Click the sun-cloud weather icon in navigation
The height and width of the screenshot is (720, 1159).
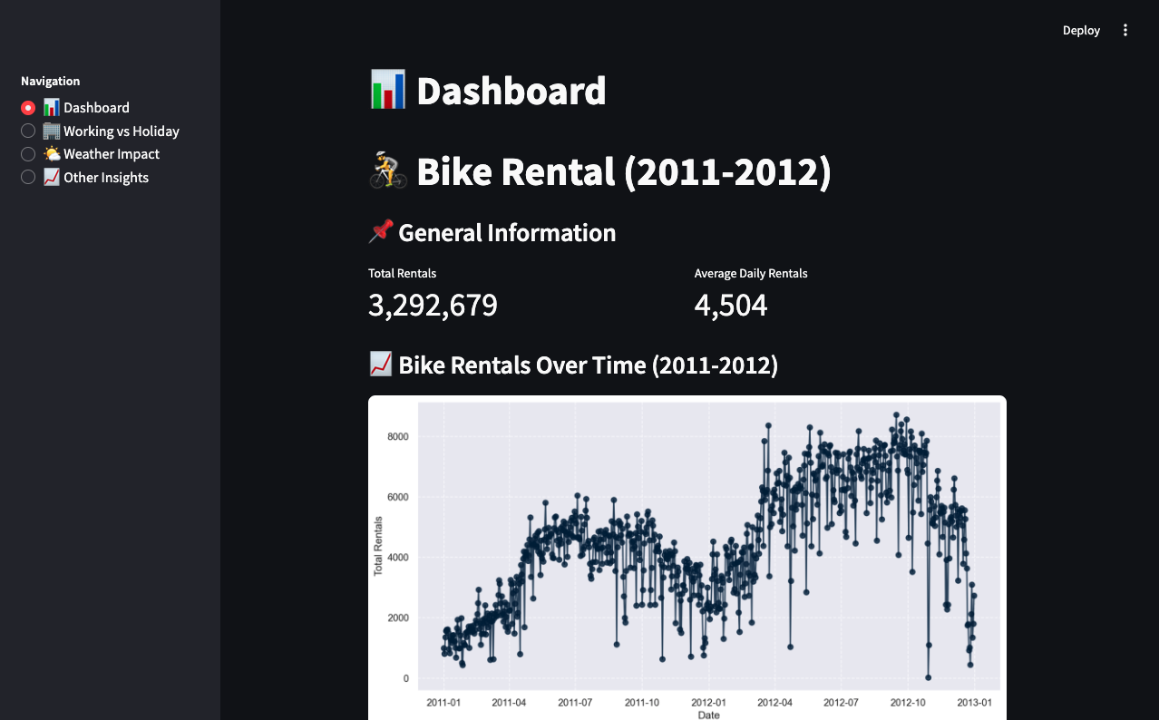52,154
